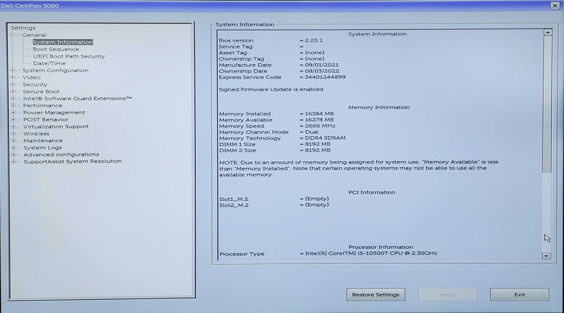Select System Information in the tree
The height and width of the screenshot is (313, 564).
63,42
